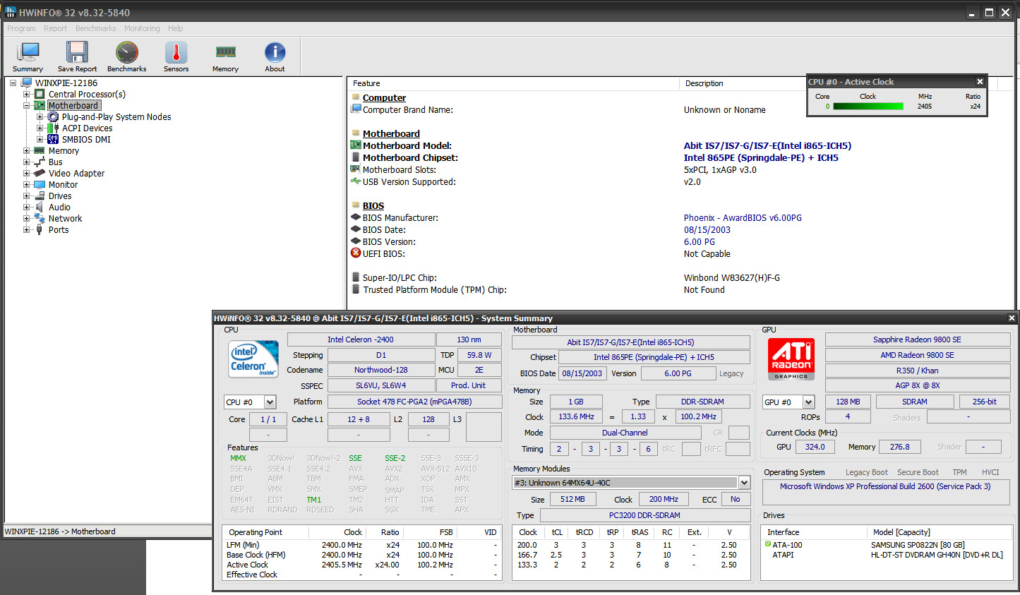Image resolution: width=1020 pixels, height=595 pixels.
Task: Click the Plug-and-Play System Nodes gear icon
Action: click(x=53, y=116)
